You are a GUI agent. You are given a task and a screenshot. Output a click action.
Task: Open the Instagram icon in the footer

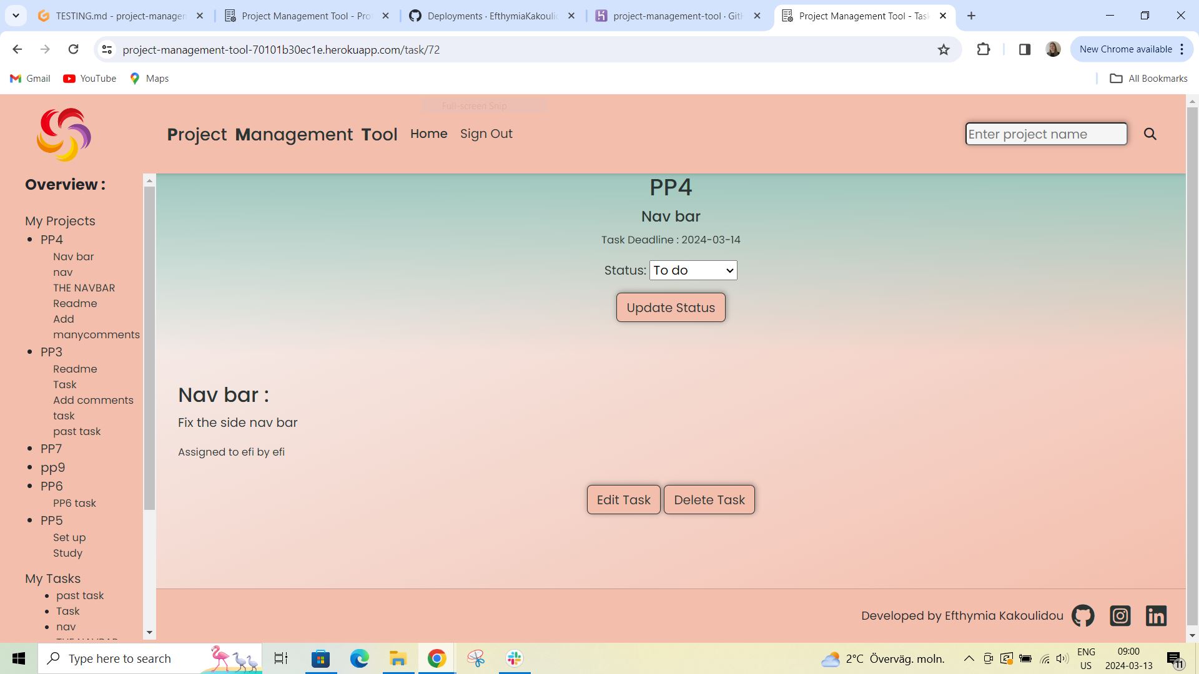coord(1120,615)
